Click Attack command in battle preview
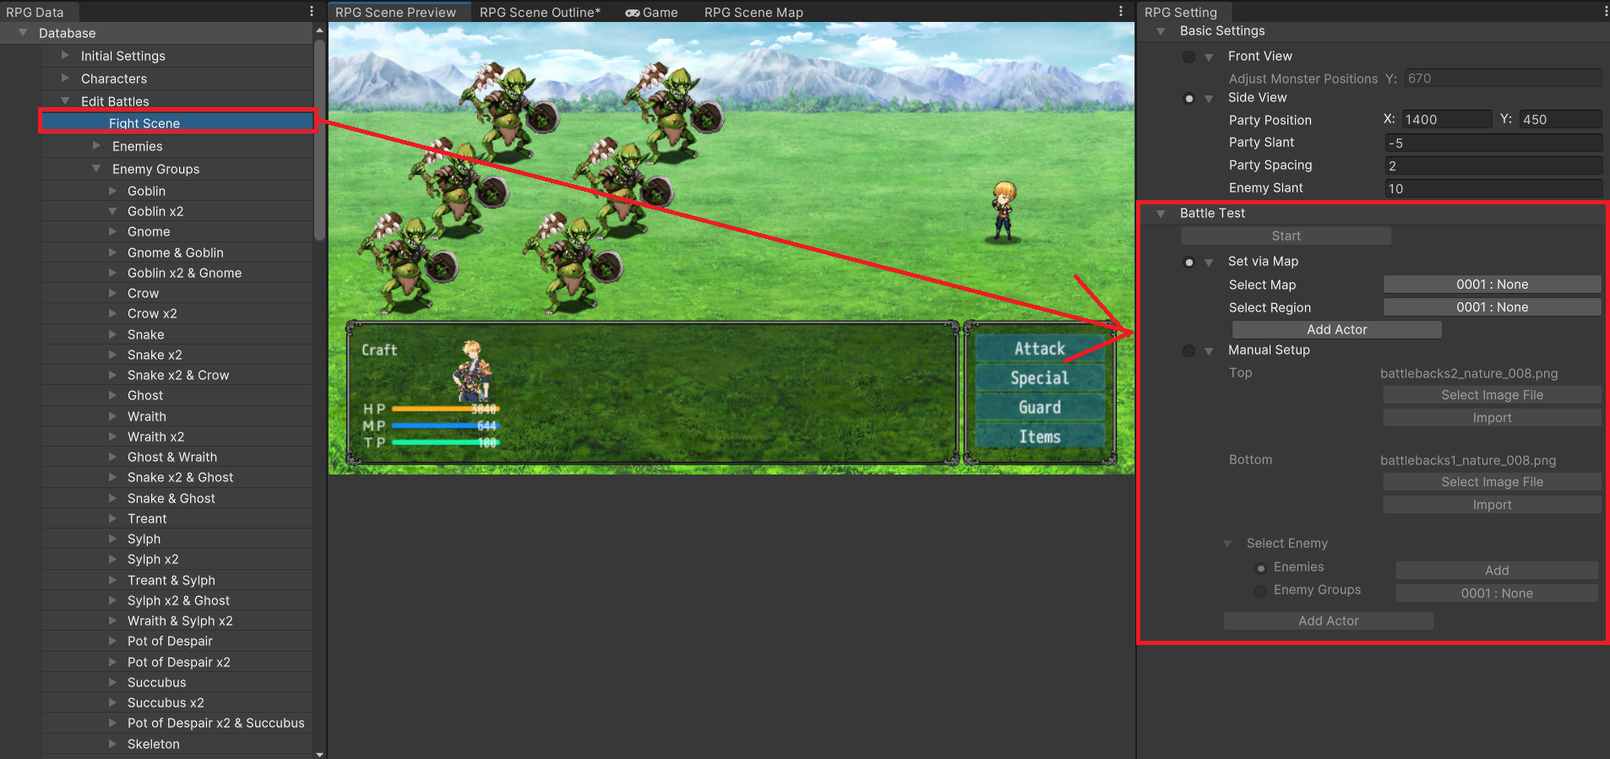This screenshot has width=1610, height=759. point(1040,349)
